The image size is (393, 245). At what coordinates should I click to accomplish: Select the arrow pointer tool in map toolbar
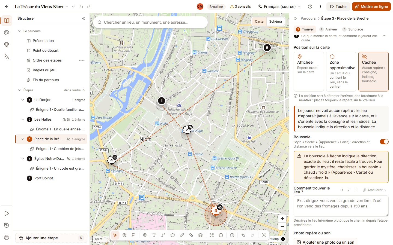[x=115, y=235]
